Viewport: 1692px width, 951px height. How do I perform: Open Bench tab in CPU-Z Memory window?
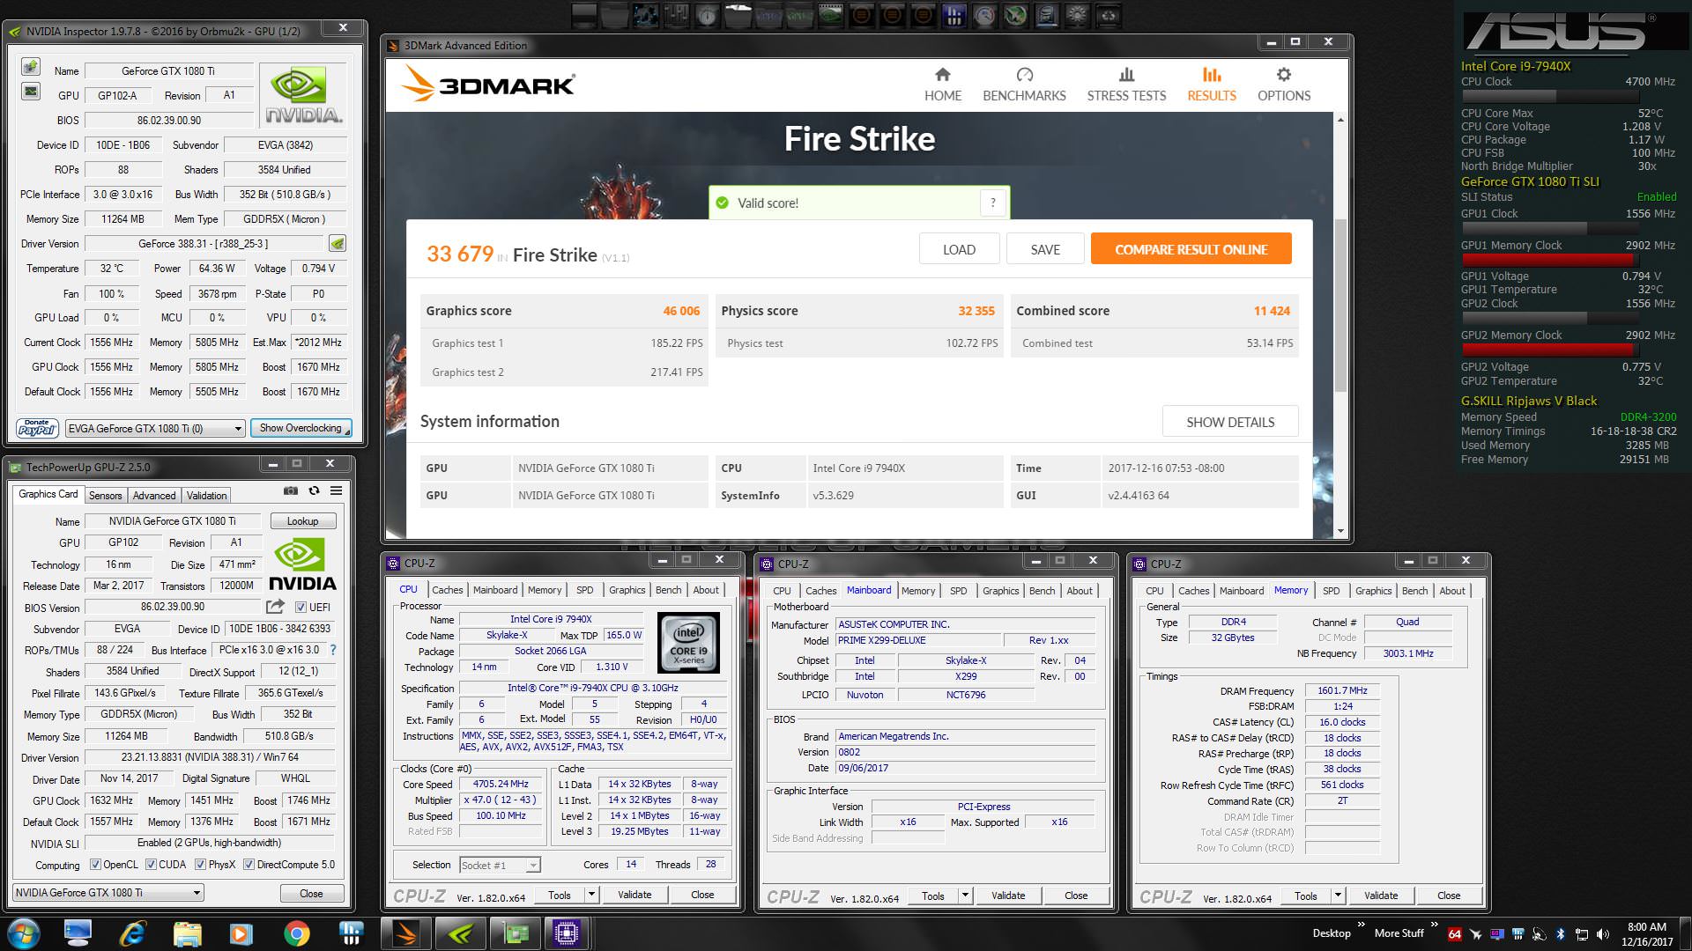coord(1414,591)
